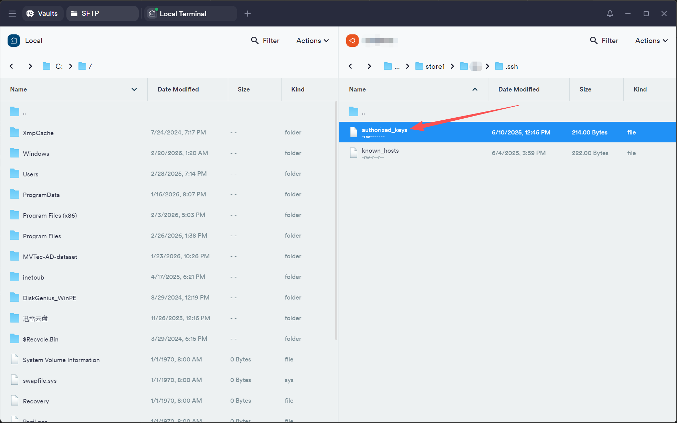Select the MVTec-AD-dataset folder

pos(50,257)
